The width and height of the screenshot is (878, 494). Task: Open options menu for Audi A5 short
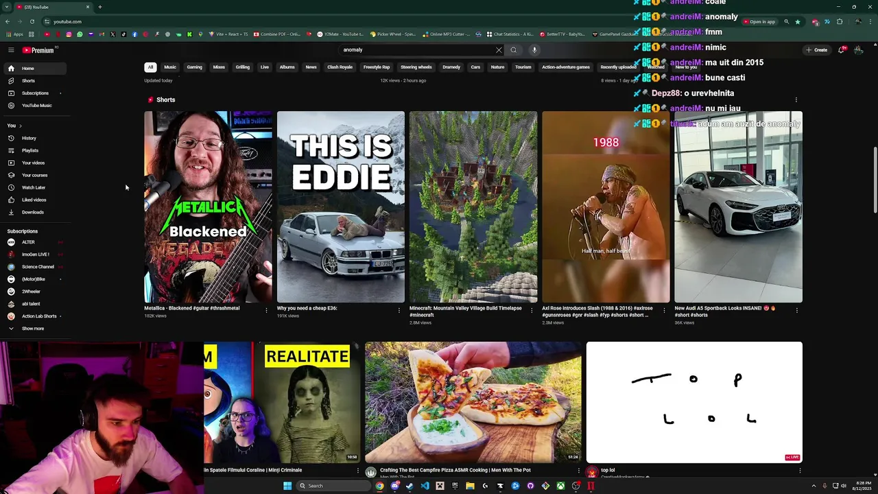[x=796, y=310]
